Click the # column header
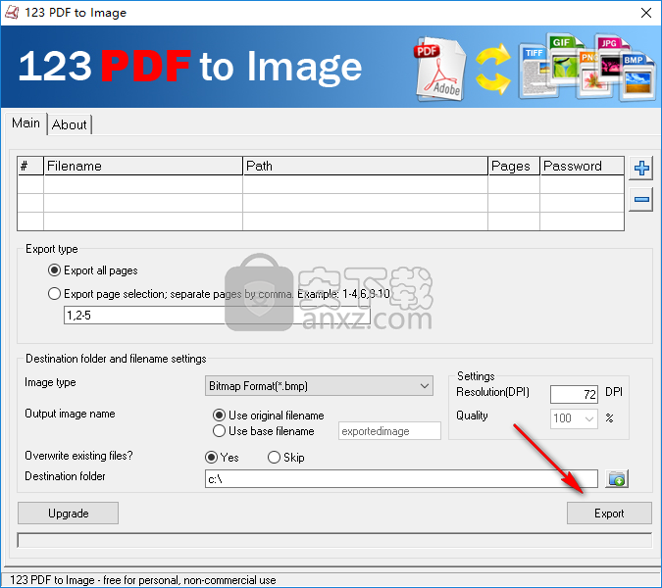 (30, 166)
